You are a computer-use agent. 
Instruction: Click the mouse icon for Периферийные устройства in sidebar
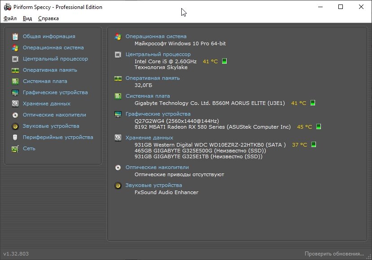tap(15, 137)
